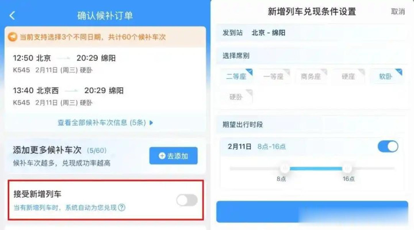Deselect the 软卧 seat option
This screenshot has height=230, width=414.
point(386,76)
